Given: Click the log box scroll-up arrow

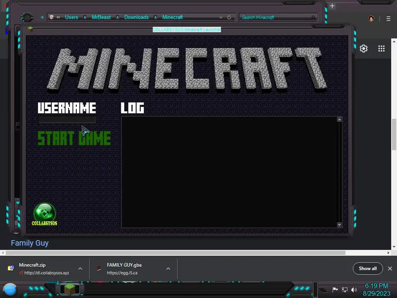Looking at the screenshot, I should coord(339,120).
